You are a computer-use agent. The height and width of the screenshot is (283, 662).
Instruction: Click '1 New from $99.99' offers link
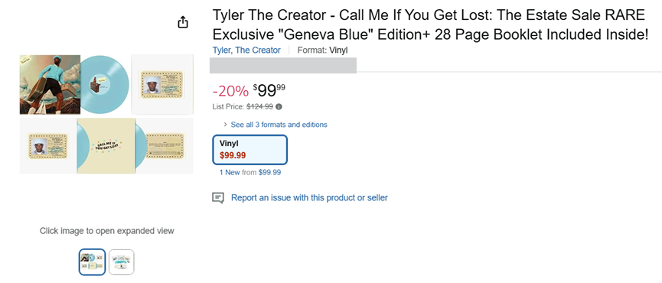click(250, 173)
